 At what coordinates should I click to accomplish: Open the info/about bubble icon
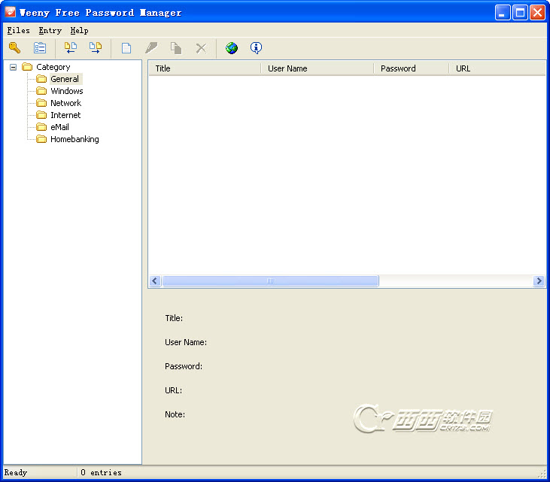tap(257, 48)
